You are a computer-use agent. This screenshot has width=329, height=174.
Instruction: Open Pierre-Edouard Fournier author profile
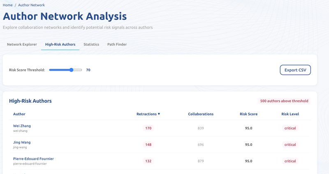pos(33,158)
